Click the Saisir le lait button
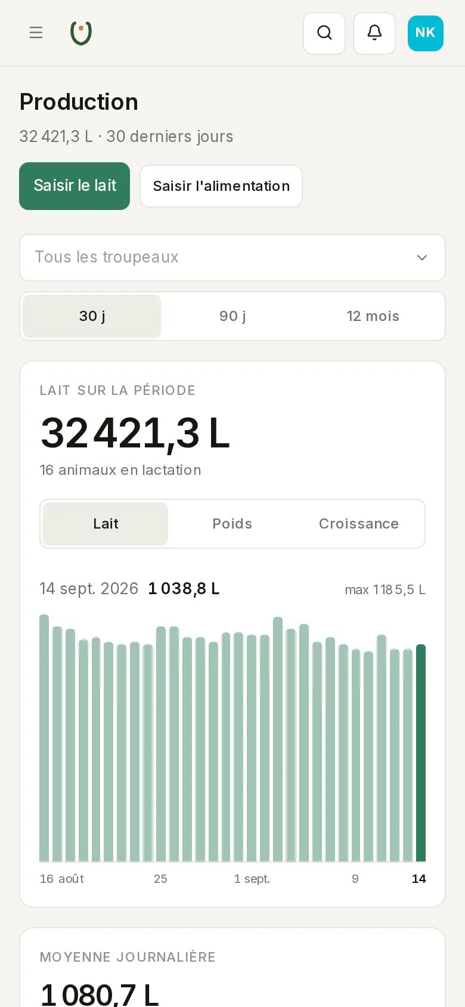Image resolution: width=465 pixels, height=1007 pixels. (x=75, y=186)
